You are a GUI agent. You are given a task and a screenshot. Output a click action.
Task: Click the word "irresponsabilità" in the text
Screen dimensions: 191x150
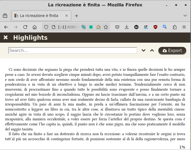click(18, 104)
